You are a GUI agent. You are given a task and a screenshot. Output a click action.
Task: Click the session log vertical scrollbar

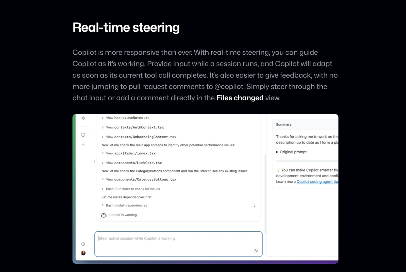(265, 193)
